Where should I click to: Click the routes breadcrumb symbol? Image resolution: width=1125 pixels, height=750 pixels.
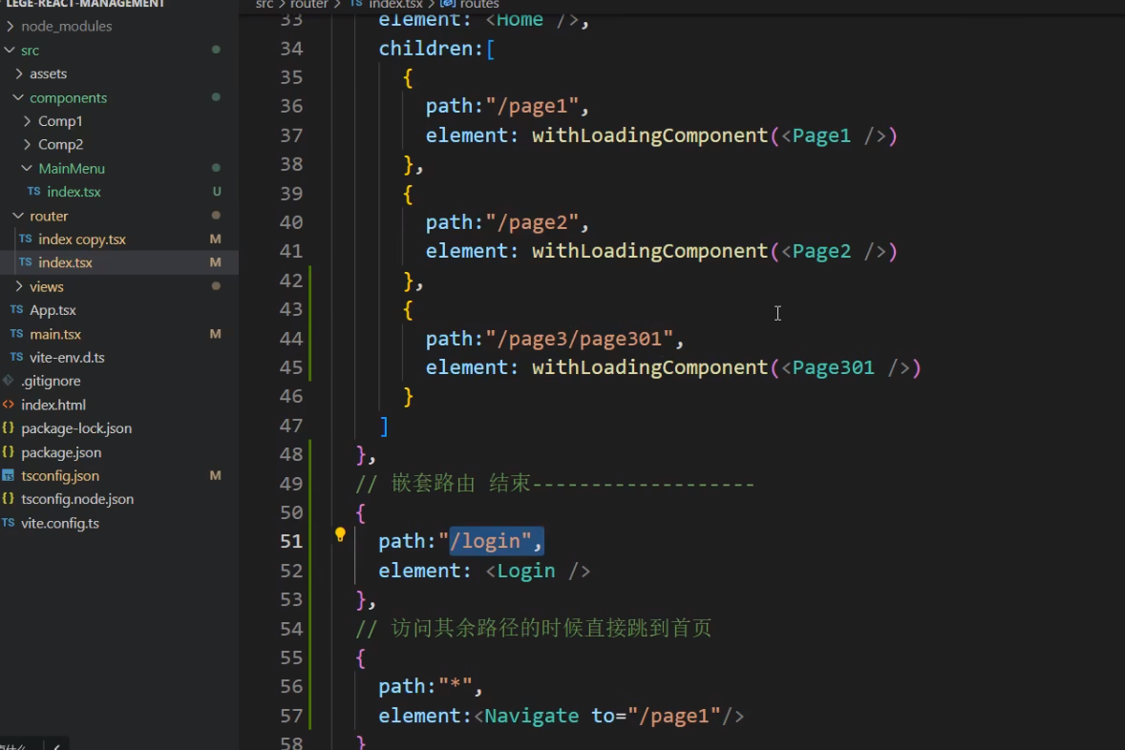pos(480,5)
